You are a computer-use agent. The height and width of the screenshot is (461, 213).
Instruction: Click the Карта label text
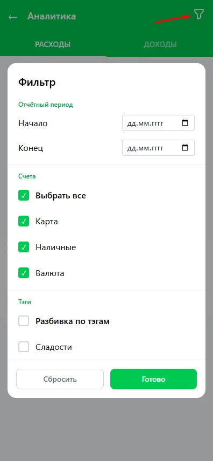(47, 222)
